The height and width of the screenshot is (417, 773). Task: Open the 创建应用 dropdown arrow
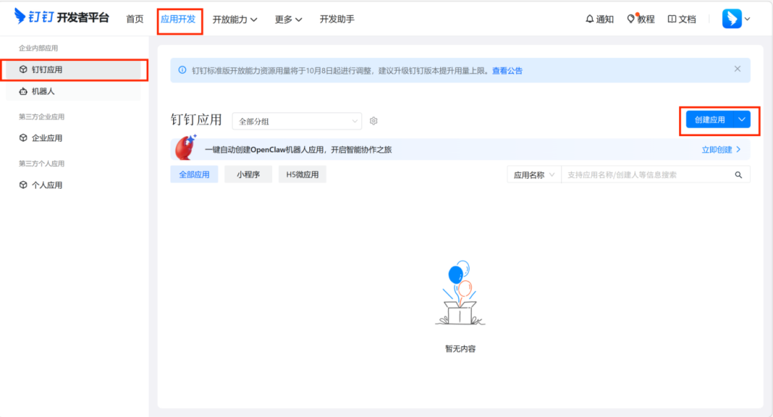(x=742, y=121)
